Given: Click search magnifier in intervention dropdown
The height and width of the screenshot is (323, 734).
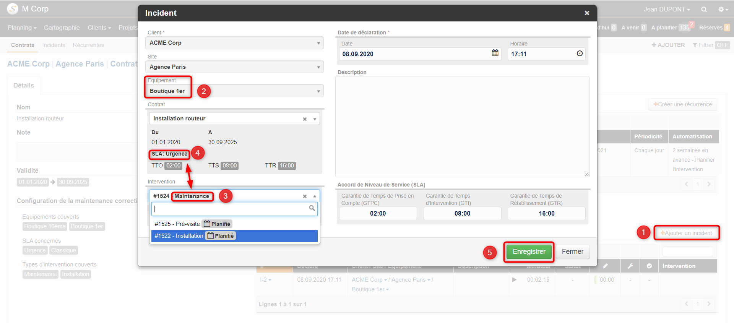Looking at the screenshot, I should pyautogui.click(x=312, y=208).
